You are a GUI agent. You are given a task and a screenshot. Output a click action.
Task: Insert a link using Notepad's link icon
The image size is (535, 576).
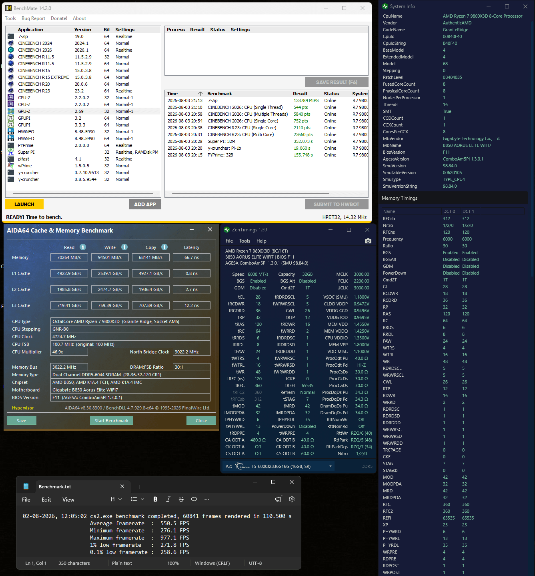[194, 499]
